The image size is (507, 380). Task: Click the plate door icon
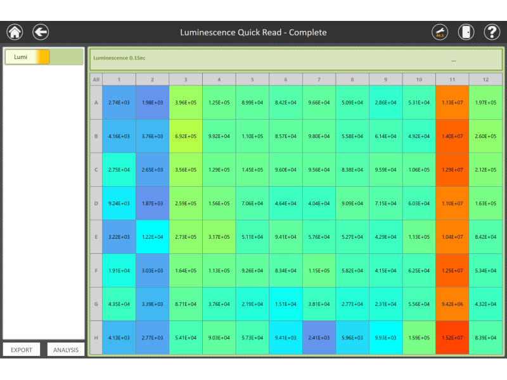(x=466, y=32)
